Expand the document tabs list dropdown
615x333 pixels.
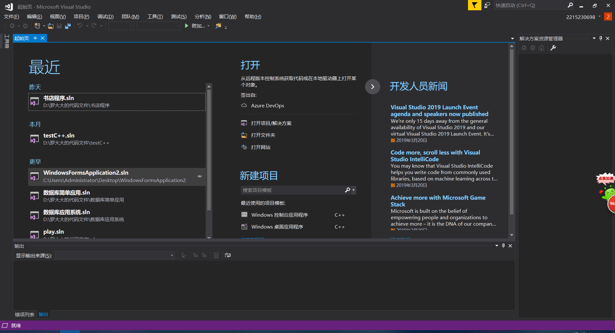click(x=512, y=38)
